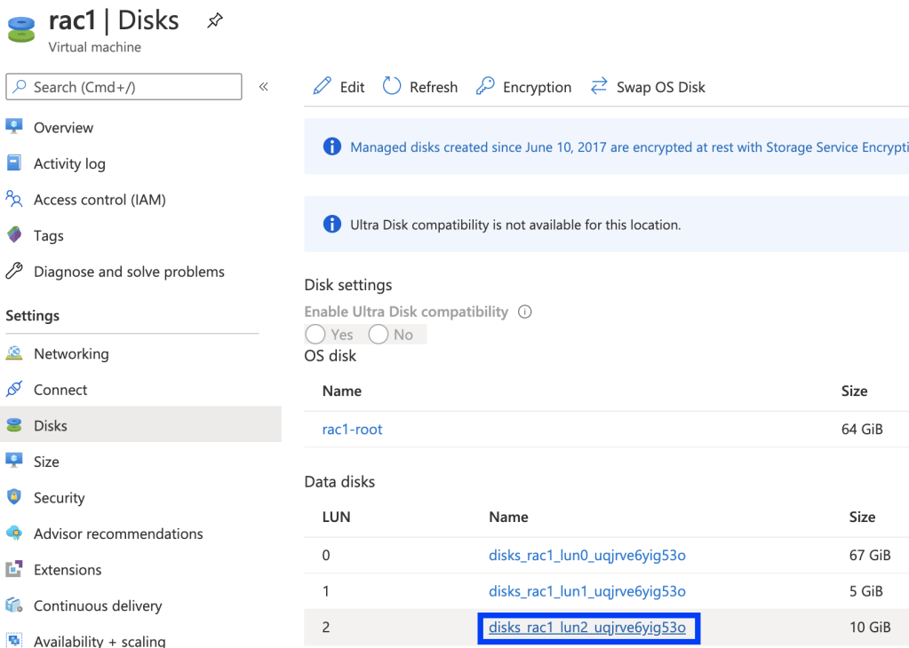The image size is (909, 648).
Task: Open Access control (IAM) from the sidebar
Action: [100, 200]
